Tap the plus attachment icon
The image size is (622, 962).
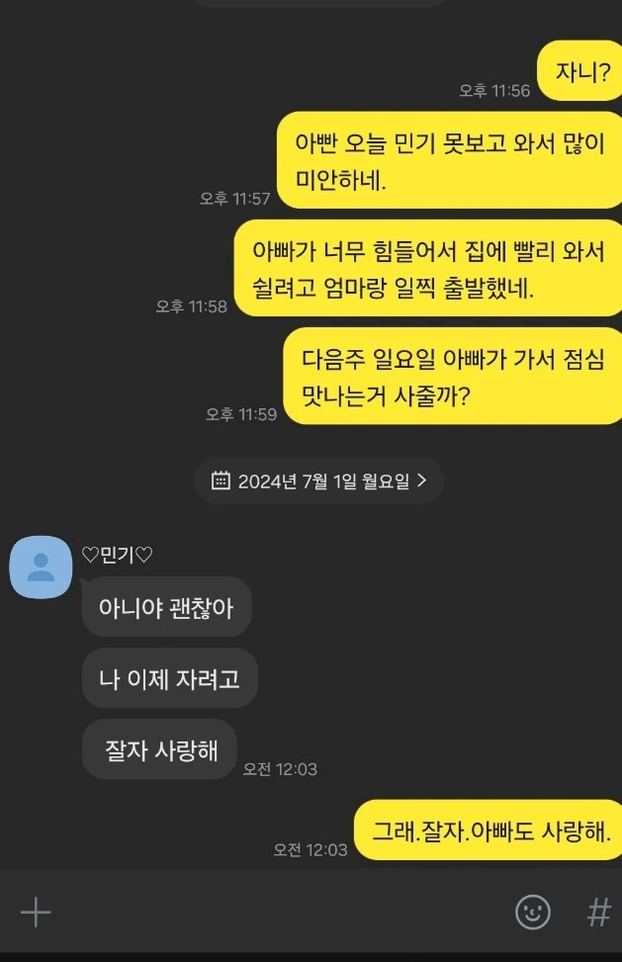tap(36, 913)
